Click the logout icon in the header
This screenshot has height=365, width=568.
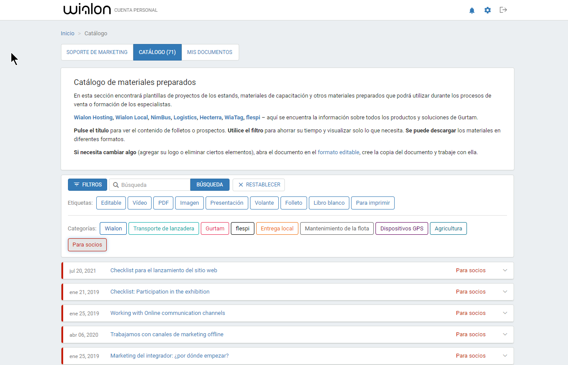[x=503, y=10]
